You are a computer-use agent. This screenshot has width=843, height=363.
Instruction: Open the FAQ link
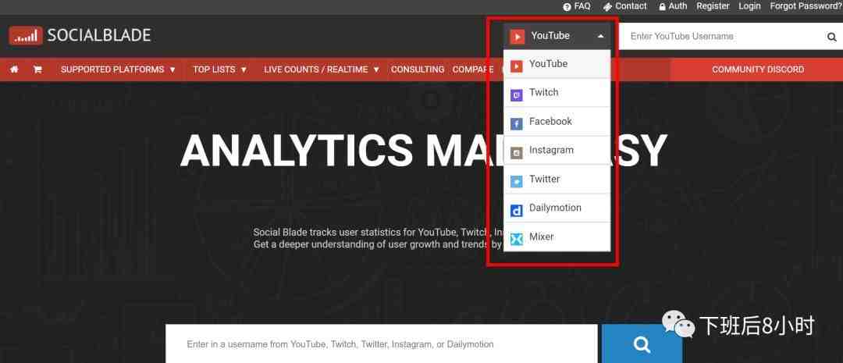577,6
